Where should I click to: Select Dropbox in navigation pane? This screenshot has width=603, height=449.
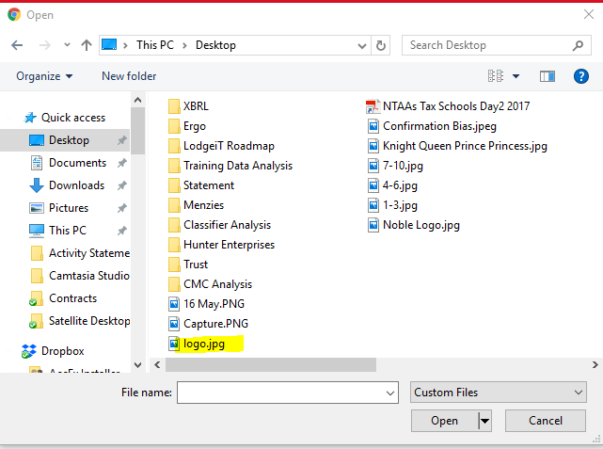(53, 351)
